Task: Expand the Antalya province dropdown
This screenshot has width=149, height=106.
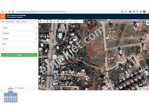Action: tap(19, 28)
